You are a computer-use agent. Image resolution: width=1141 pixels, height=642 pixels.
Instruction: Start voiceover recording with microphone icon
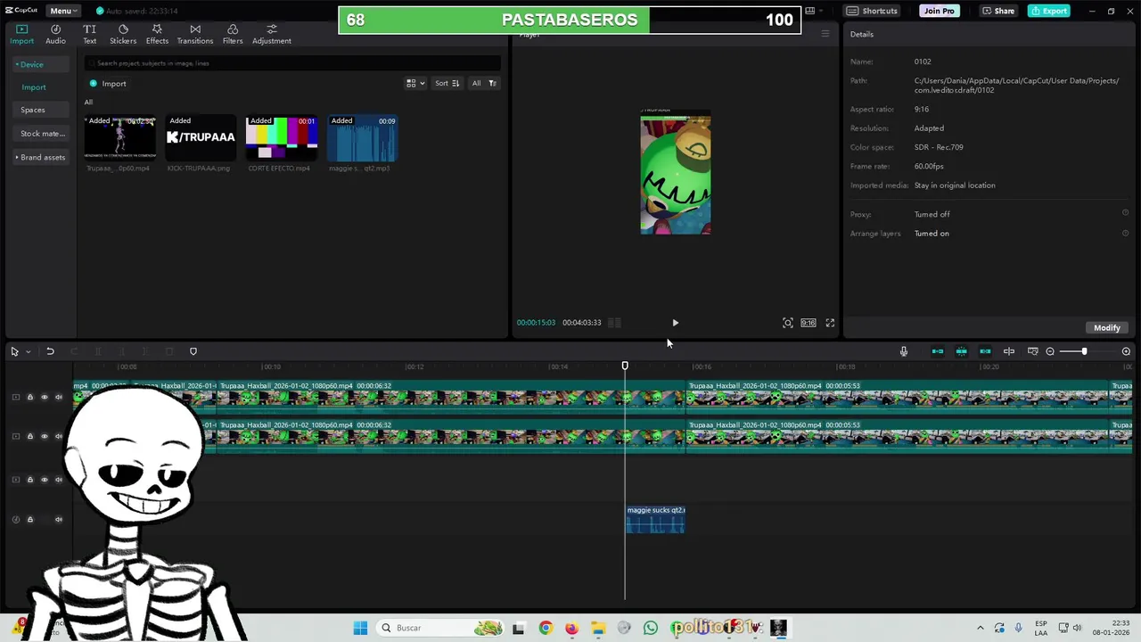click(x=904, y=351)
